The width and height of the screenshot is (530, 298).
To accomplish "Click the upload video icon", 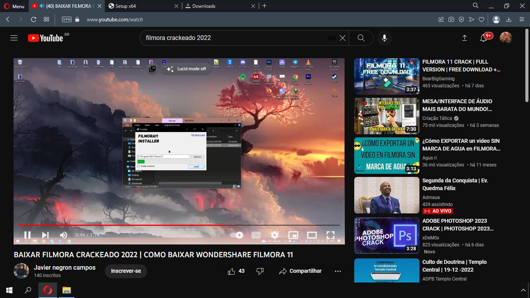I will [464, 38].
